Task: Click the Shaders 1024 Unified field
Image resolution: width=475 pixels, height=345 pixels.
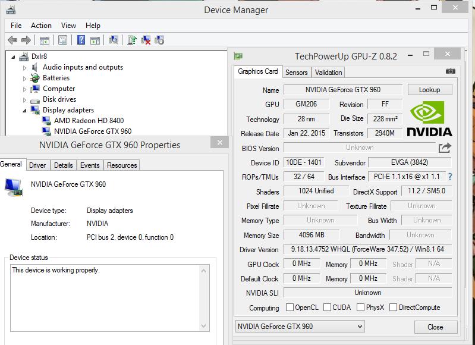Action: [316, 191]
